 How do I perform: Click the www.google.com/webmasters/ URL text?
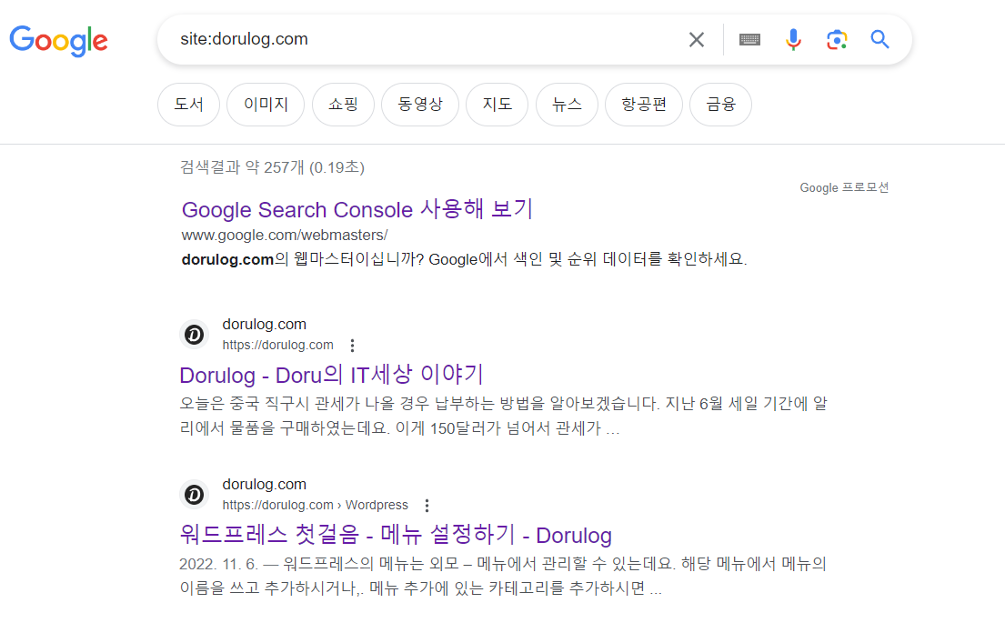[284, 236]
